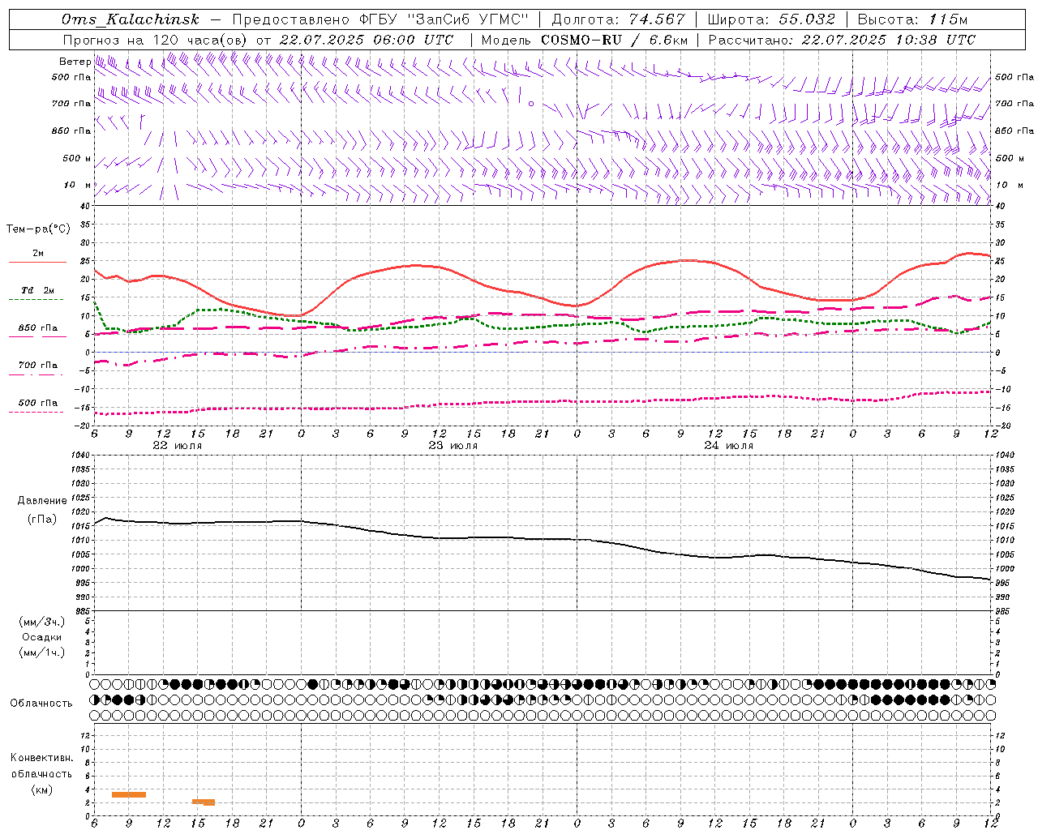Click the 22 июля date label
The width and height of the screenshot is (1038, 830).
[178, 446]
